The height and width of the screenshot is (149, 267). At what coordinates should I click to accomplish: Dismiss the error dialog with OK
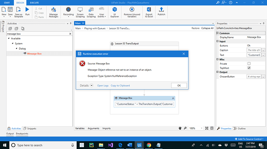[179, 85]
